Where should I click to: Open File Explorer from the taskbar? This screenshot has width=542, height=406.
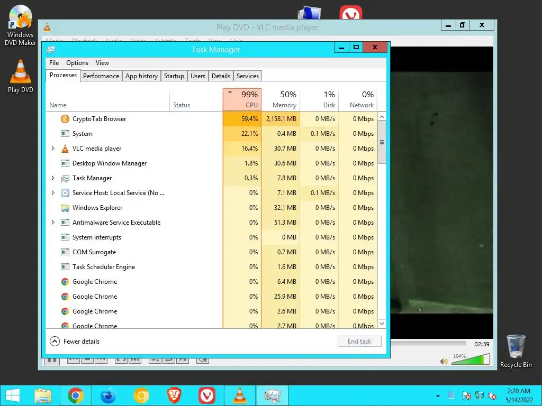42,395
